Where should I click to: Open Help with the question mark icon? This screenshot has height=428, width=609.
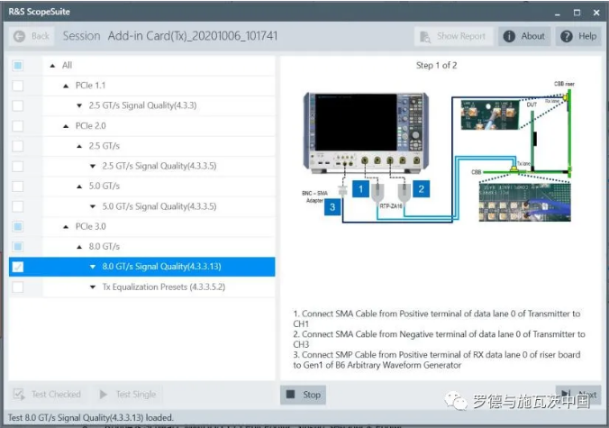pyautogui.click(x=567, y=36)
